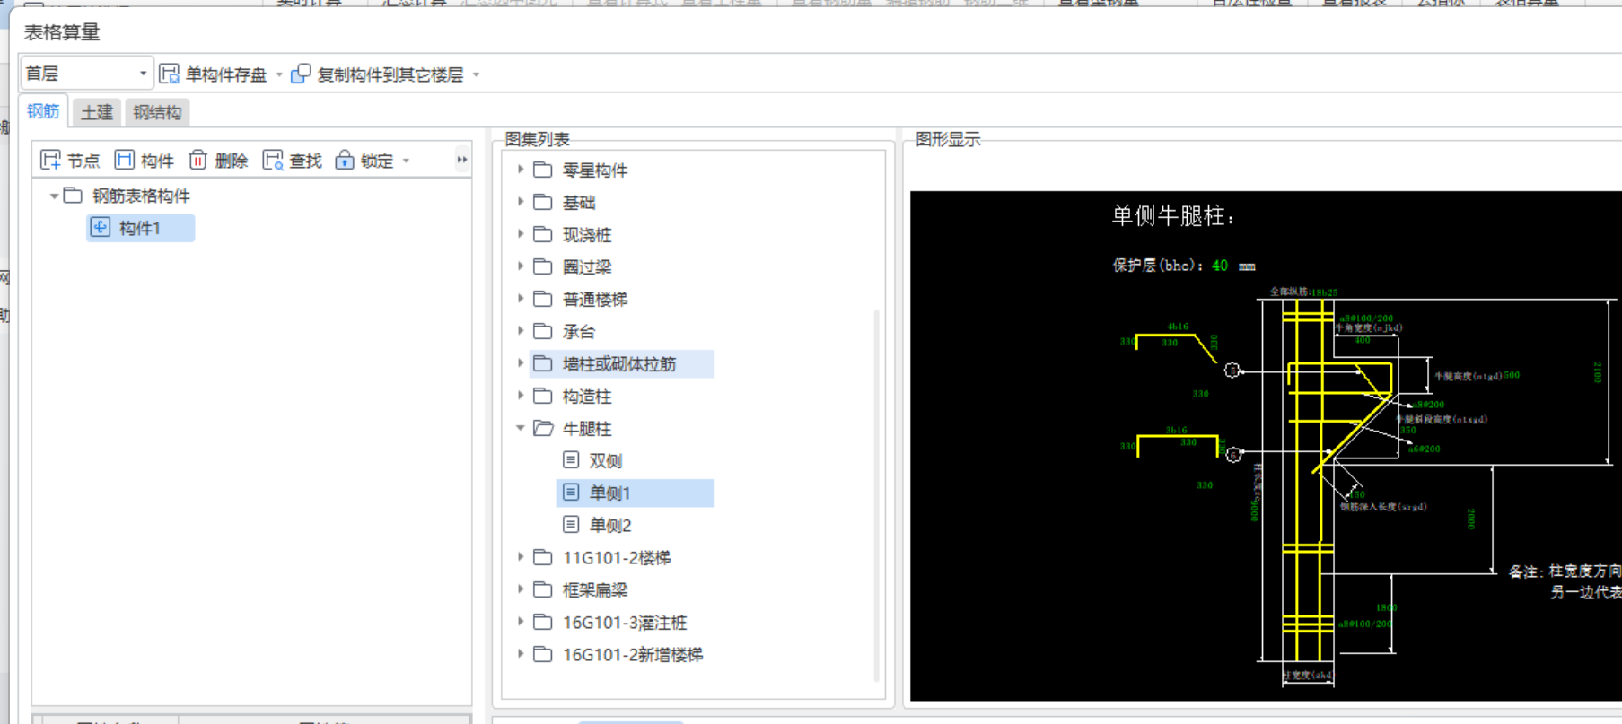The height and width of the screenshot is (724, 1622).
Task: Click the folder icon next to 零星构件
Action: [x=543, y=170]
